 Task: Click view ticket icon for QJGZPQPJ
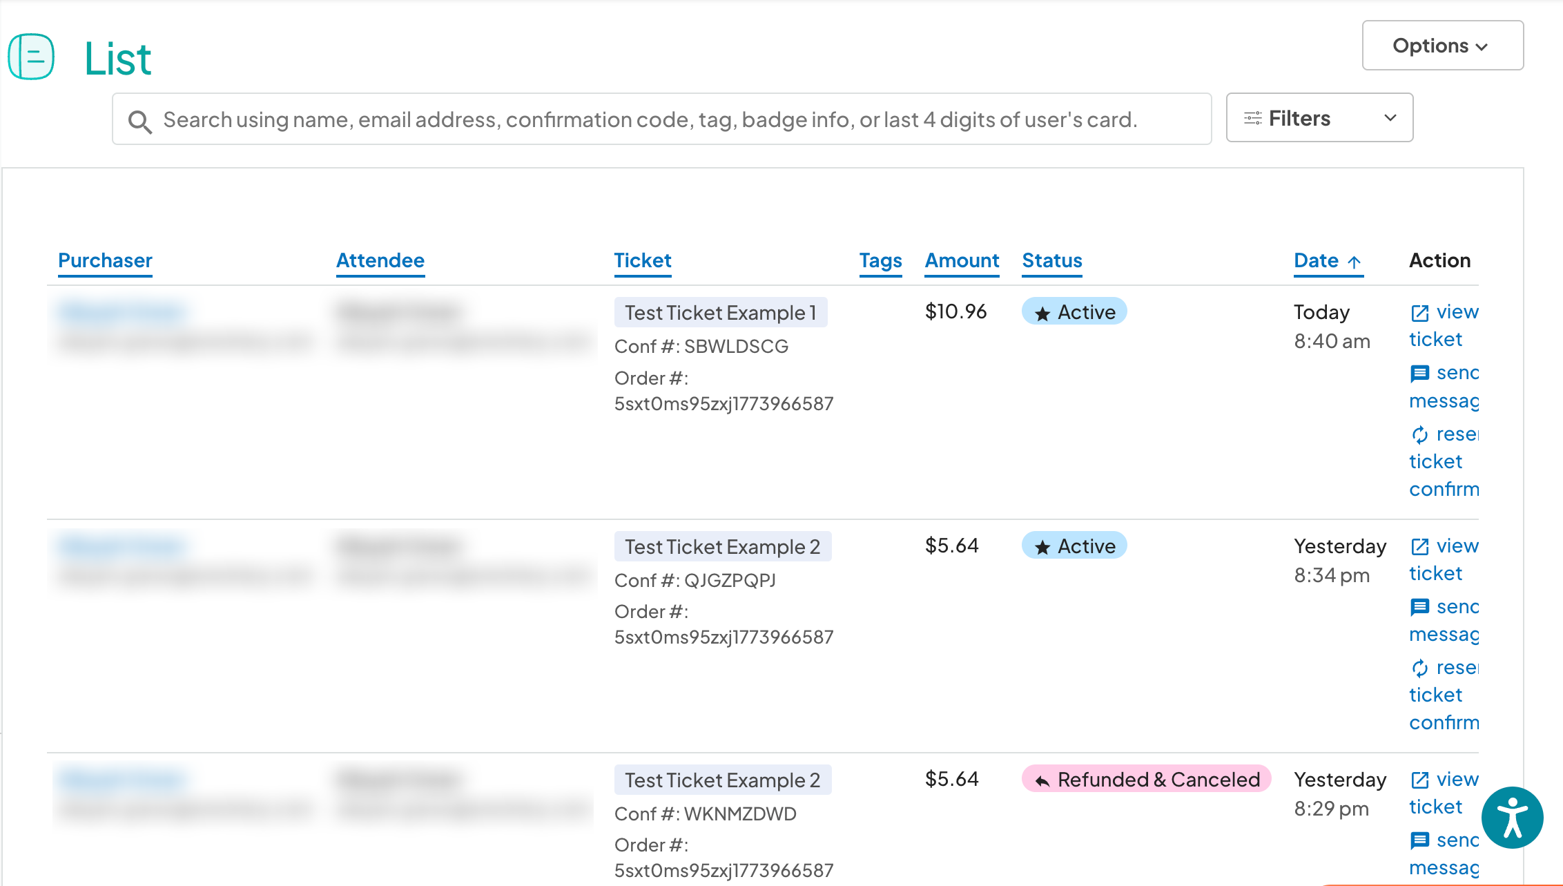(1419, 547)
